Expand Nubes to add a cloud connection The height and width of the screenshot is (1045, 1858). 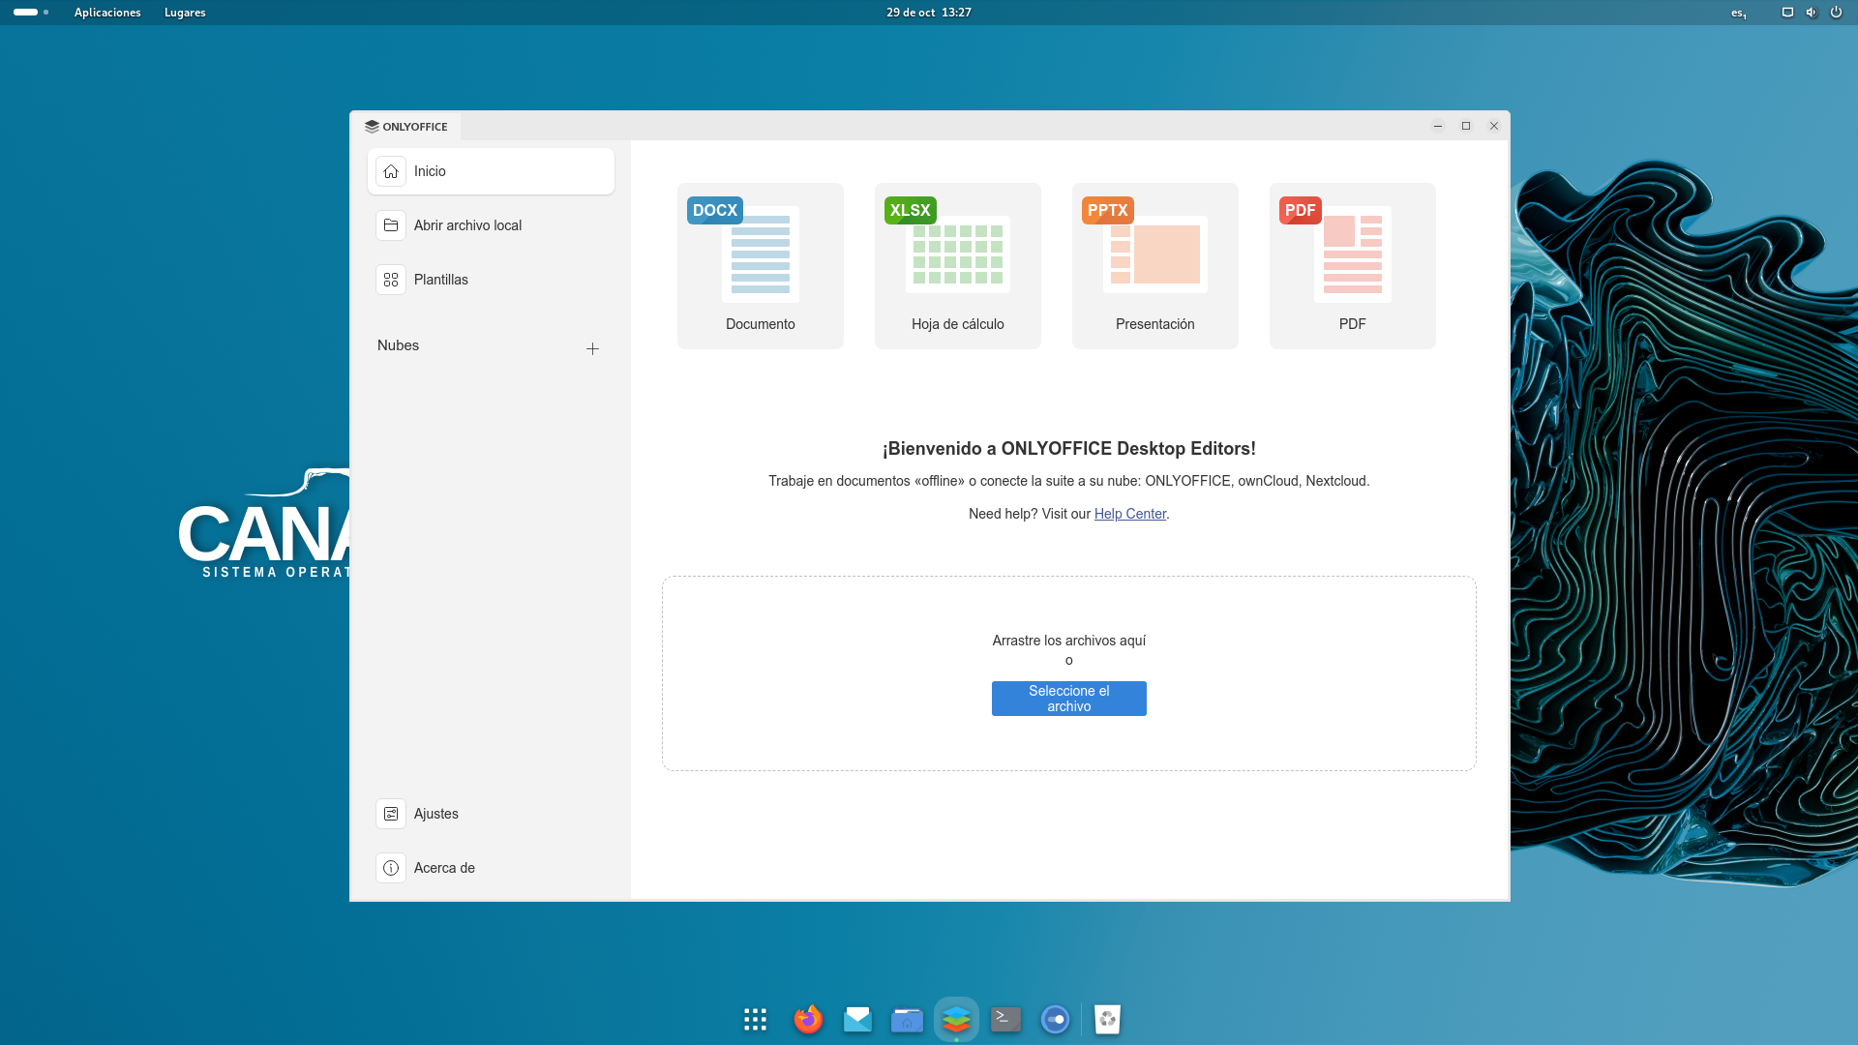point(592,348)
